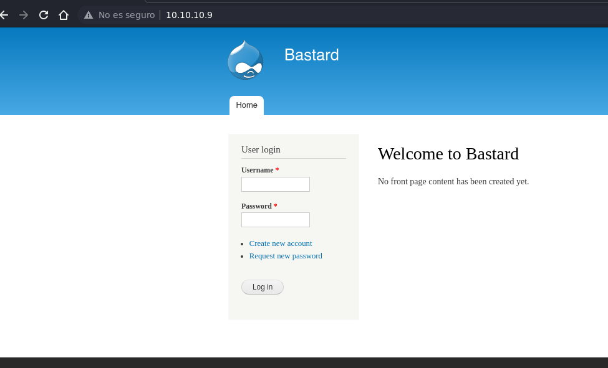The height and width of the screenshot is (368, 608).
Task: Click the browser forward arrow
Action: [x=24, y=15]
